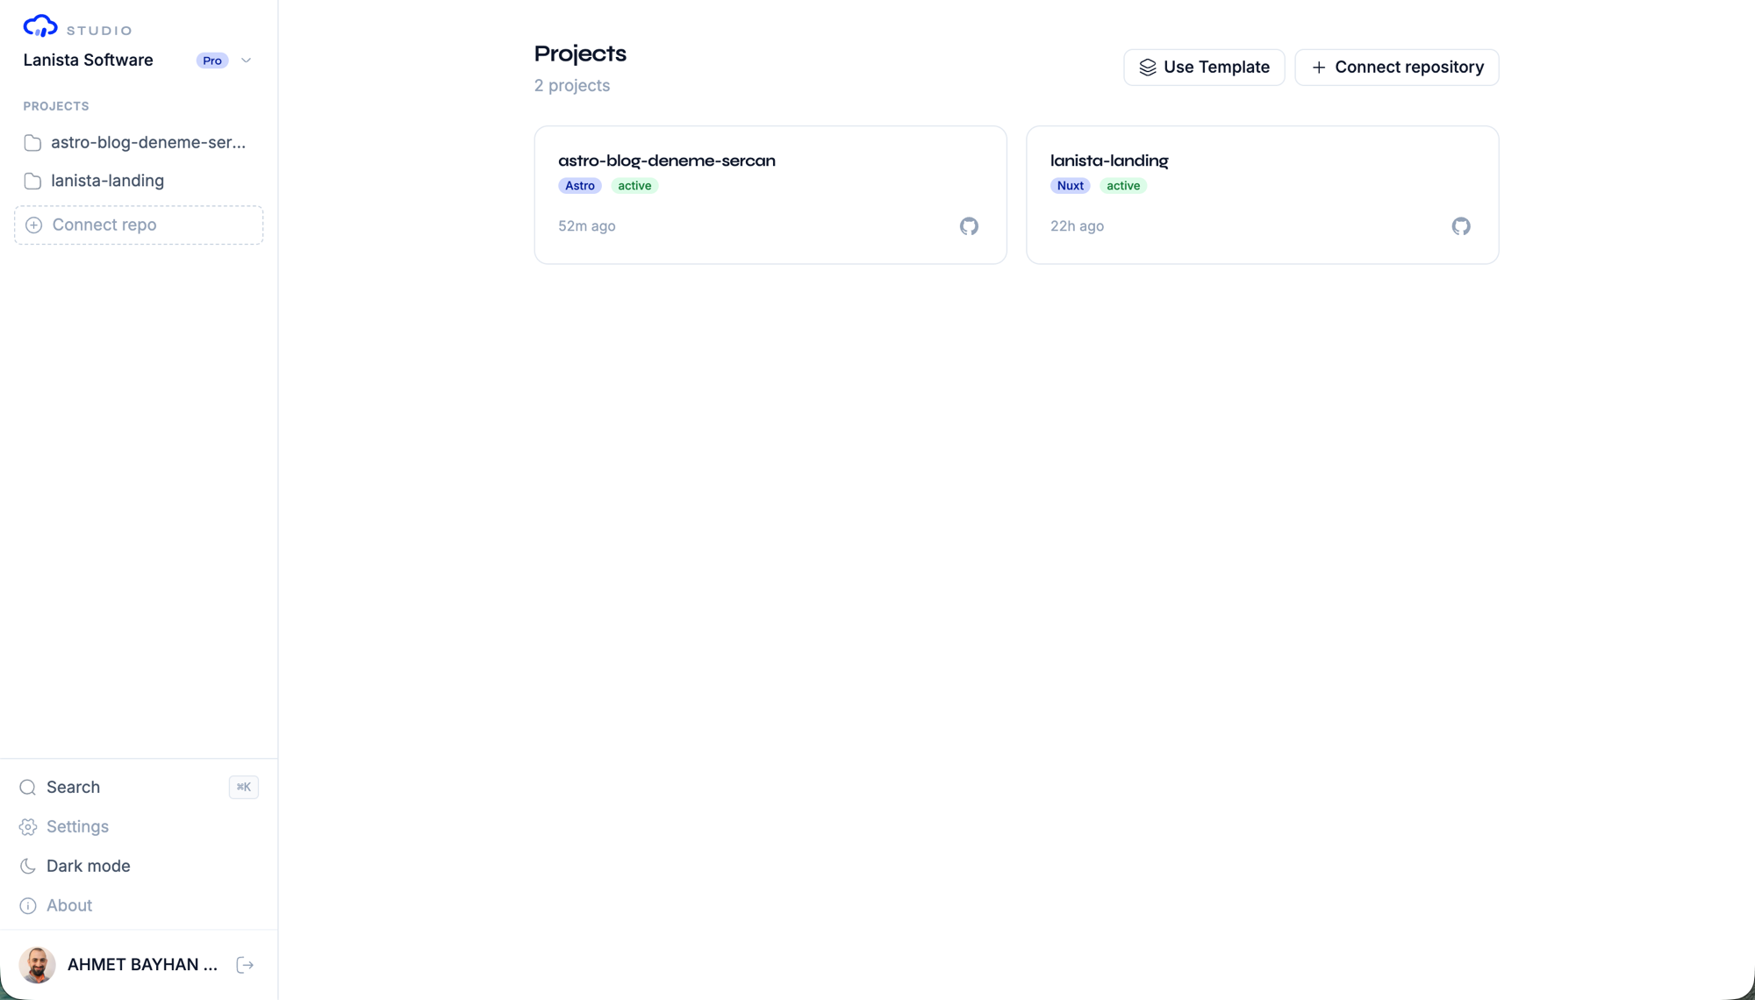Image resolution: width=1755 pixels, height=1000 pixels.
Task: Open the astro-blog-deneme-sercan project card
Action: 770,195
